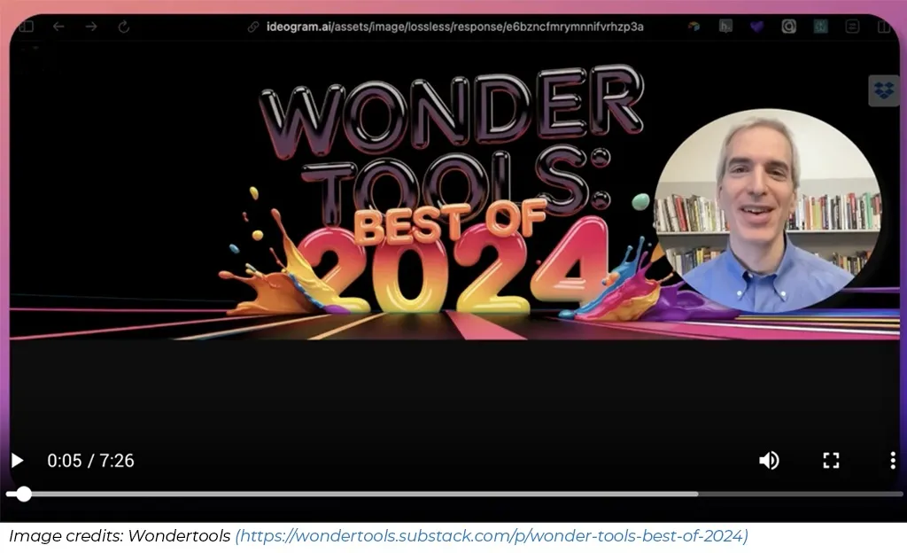Click the presenter webcam circle

pyautogui.click(x=768, y=211)
